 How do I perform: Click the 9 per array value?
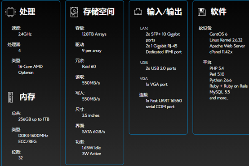[x=92, y=51]
